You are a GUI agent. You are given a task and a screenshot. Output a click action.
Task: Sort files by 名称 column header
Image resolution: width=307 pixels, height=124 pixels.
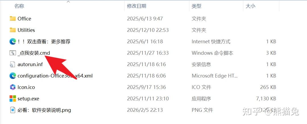[19, 6]
